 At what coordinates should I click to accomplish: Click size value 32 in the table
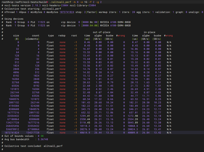click(18, 49)
